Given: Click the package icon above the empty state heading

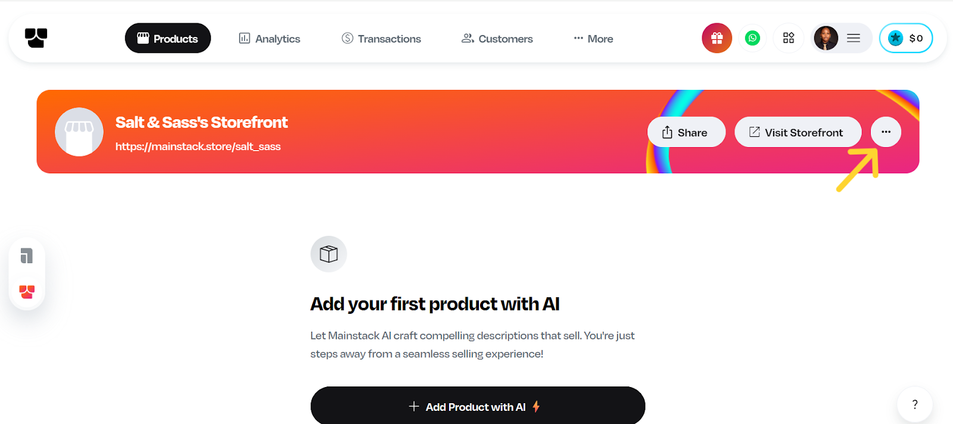Looking at the screenshot, I should (x=328, y=254).
